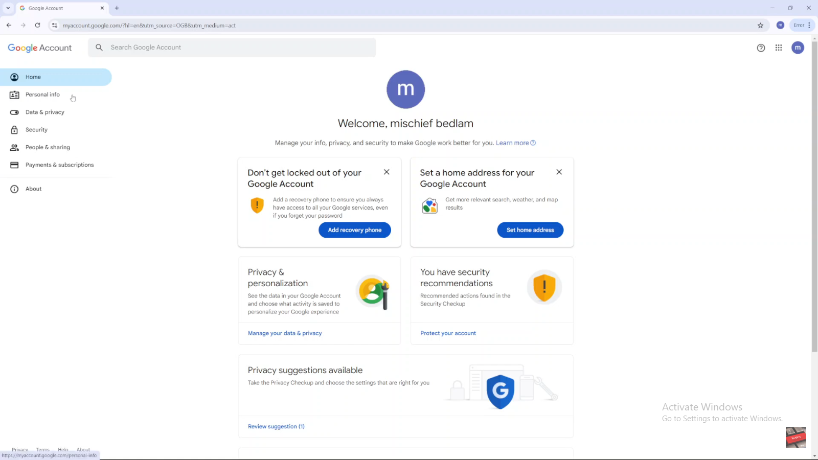The height and width of the screenshot is (460, 818).
Task: Click the scrollbar down arrow
Action: [x=814, y=456]
